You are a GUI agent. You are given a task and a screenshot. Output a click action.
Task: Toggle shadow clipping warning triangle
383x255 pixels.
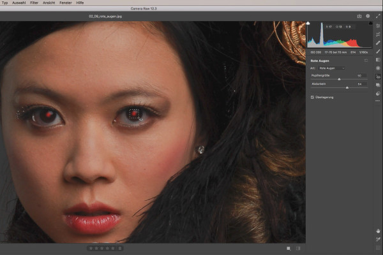(x=308, y=23)
